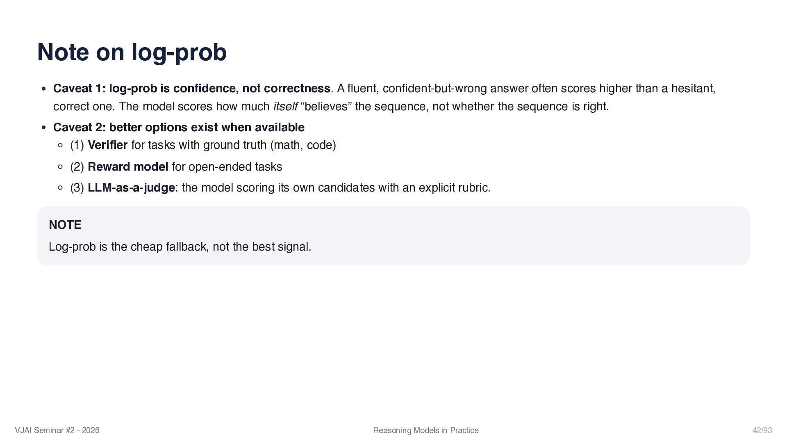Click the bold "LLM-as-a-judge" text
The width and height of the screenshot is (787, 443).
(131, 188)
